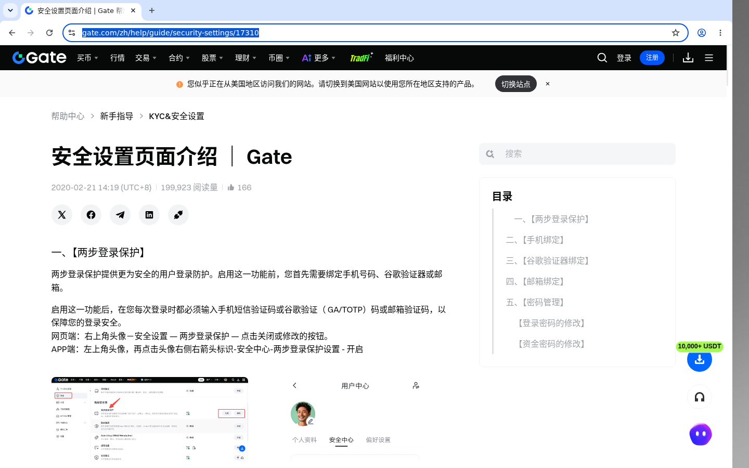The image size is (749, 468).
Task: Open the TradFi menu item
Action: point(361,58)
